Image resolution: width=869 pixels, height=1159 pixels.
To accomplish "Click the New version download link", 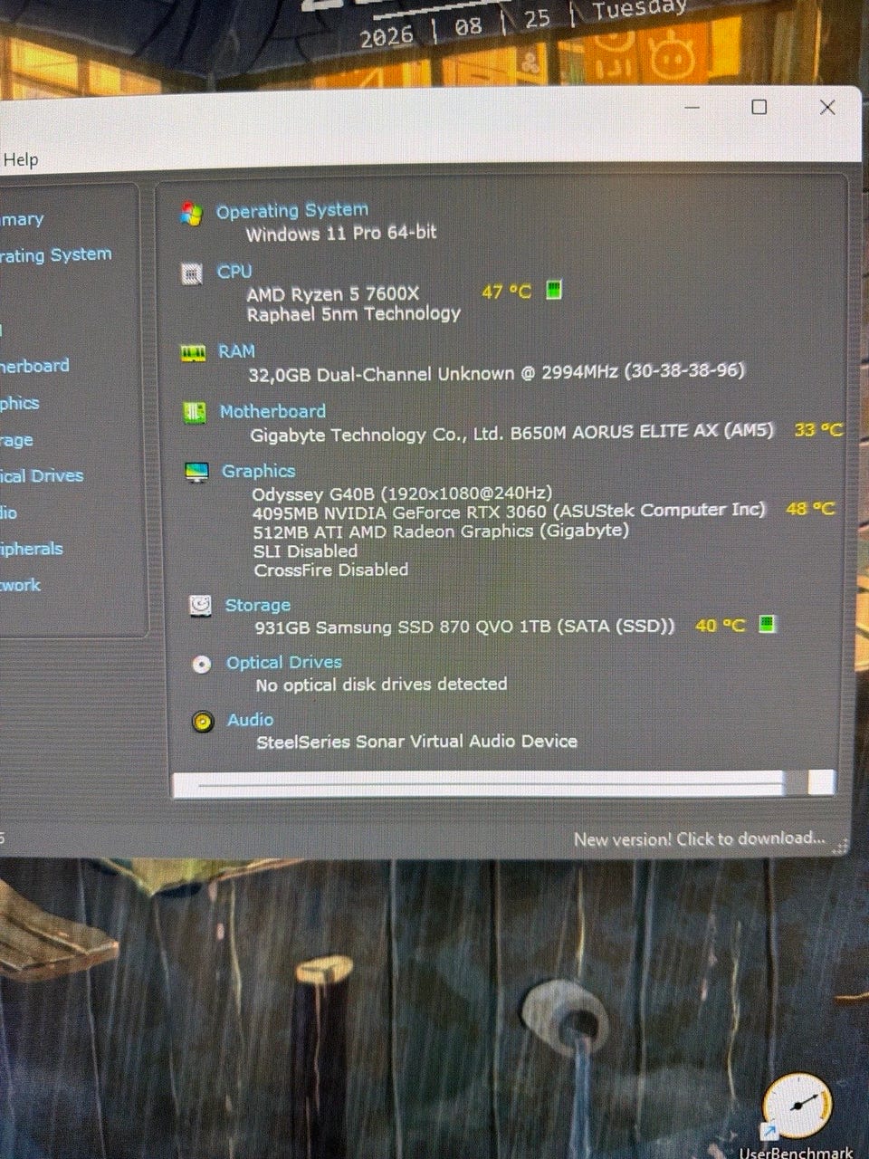I will tap(700, 839).
